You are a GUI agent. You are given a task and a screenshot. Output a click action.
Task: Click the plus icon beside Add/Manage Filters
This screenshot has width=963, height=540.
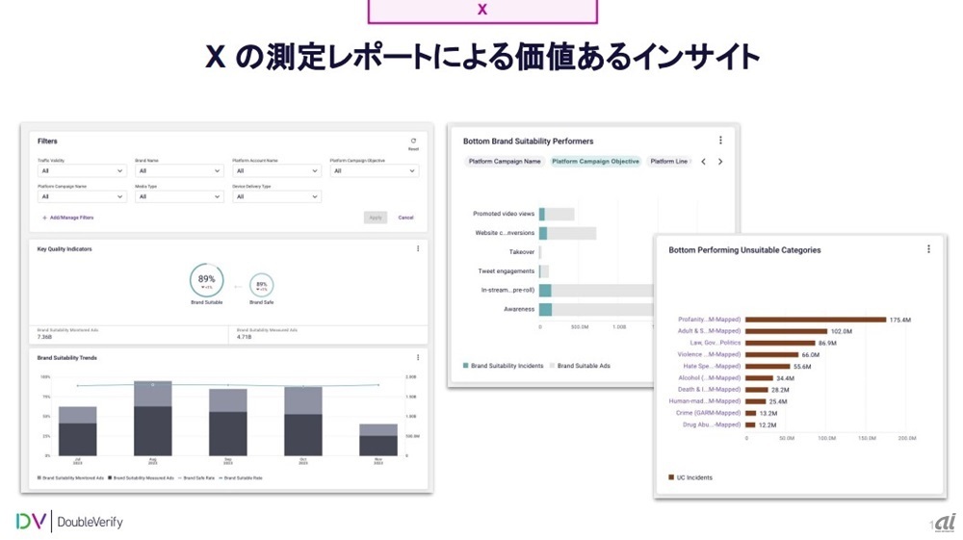[x=45, y=218]
